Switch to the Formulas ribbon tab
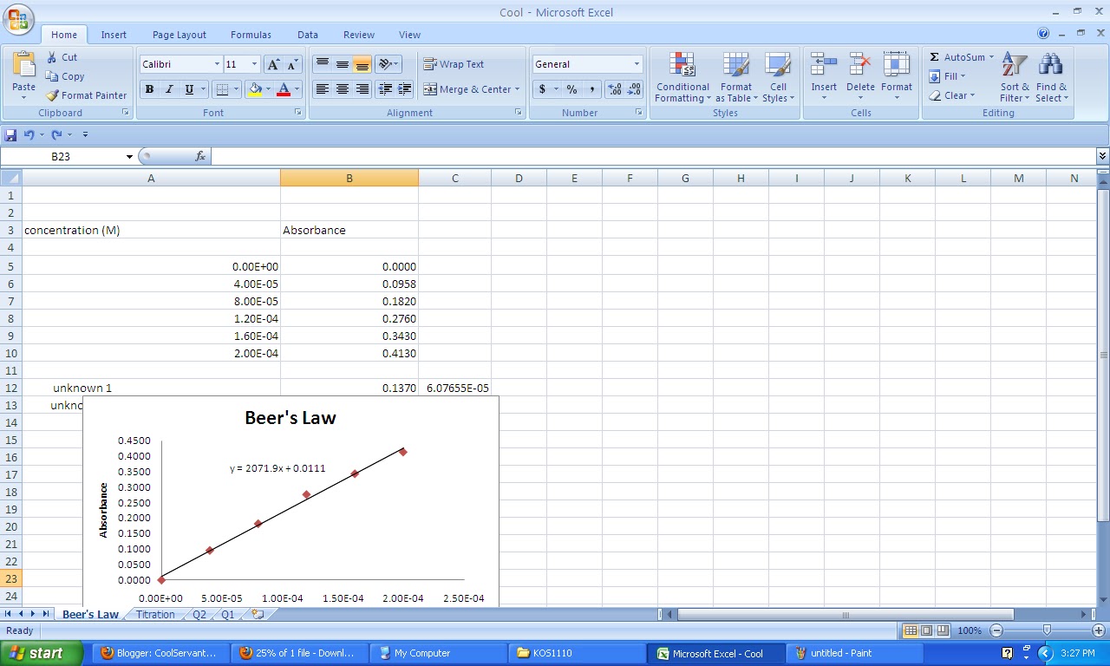Screen dimensions: 1110x666 tap(251, 35)
